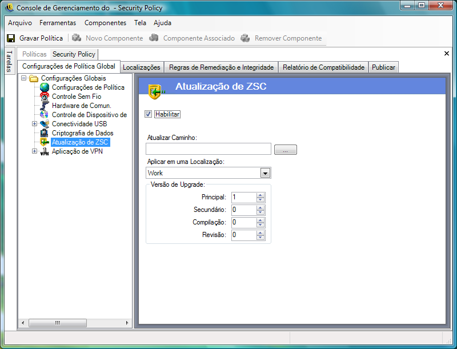Click the application icon in the title bar
The image size is (457, 349).
[10, 7]
